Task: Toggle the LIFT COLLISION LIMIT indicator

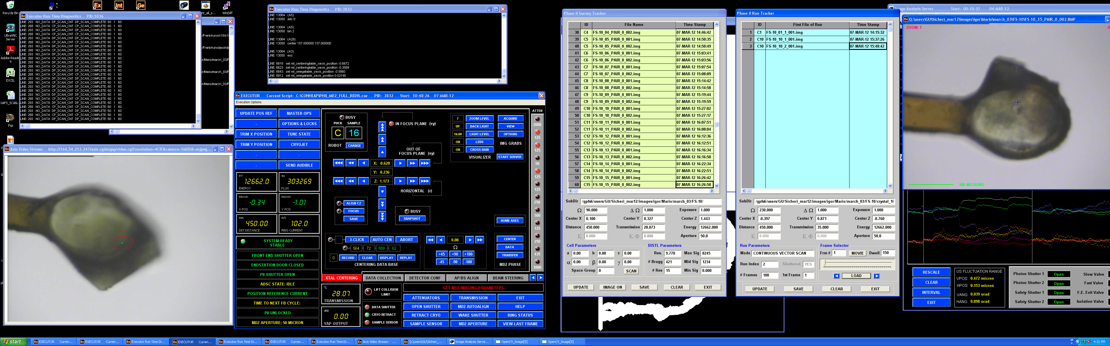Action: pos(368,292)
